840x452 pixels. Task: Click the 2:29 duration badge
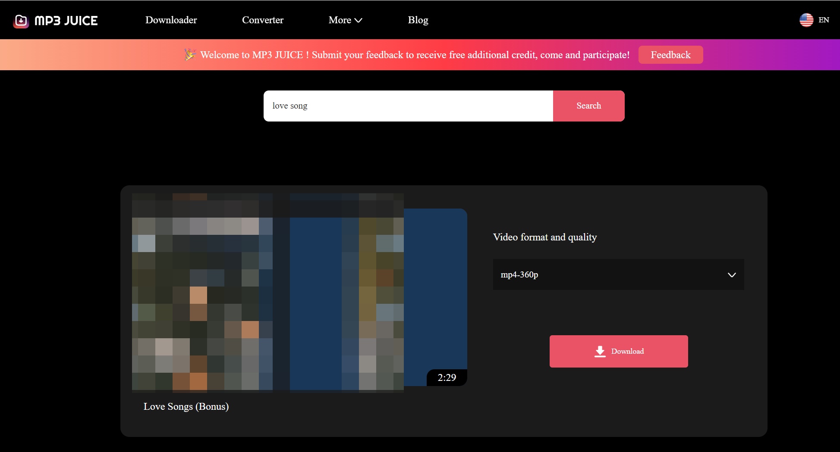[447, 377]
